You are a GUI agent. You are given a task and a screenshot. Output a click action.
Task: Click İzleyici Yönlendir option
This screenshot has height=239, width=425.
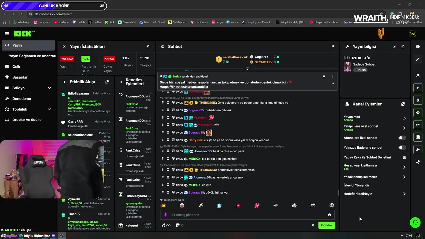click(x=356, y=185)
